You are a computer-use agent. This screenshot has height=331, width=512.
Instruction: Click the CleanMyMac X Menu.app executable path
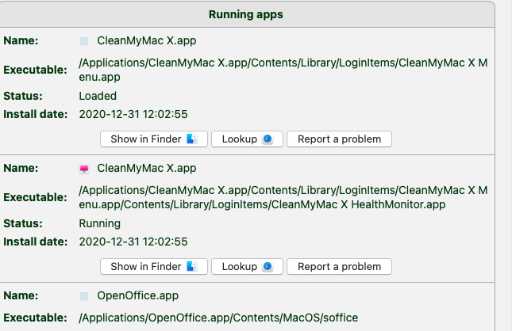283,69
